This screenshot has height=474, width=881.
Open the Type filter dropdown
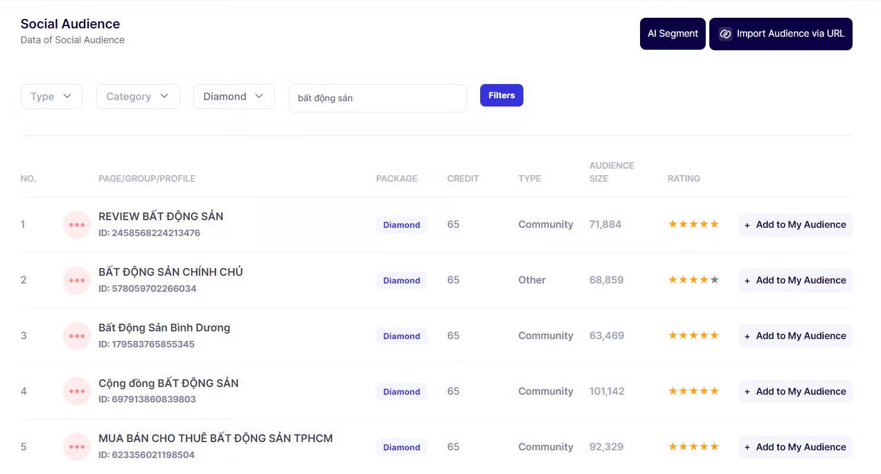tap(52, 96)
